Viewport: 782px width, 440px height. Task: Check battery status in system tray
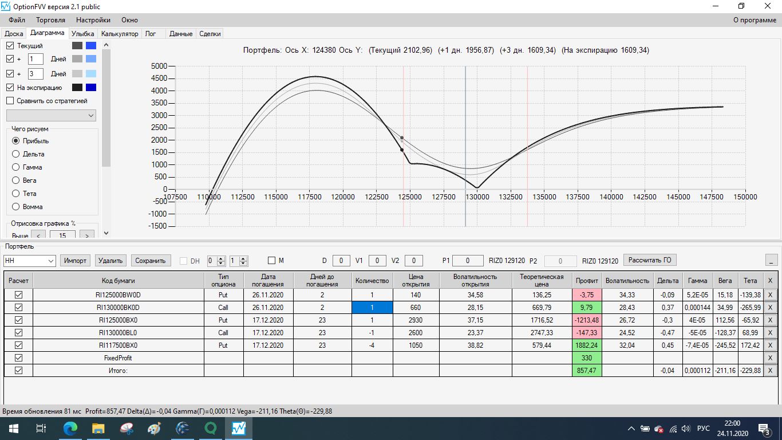645,429
